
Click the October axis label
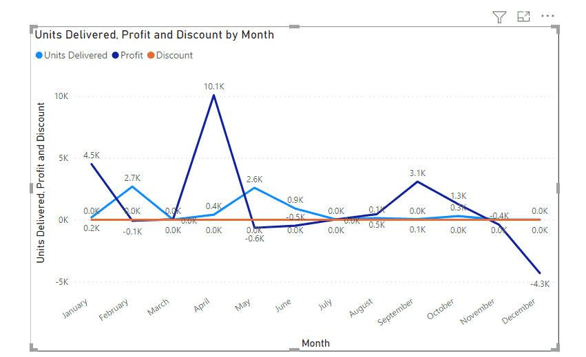coord(440,309)
